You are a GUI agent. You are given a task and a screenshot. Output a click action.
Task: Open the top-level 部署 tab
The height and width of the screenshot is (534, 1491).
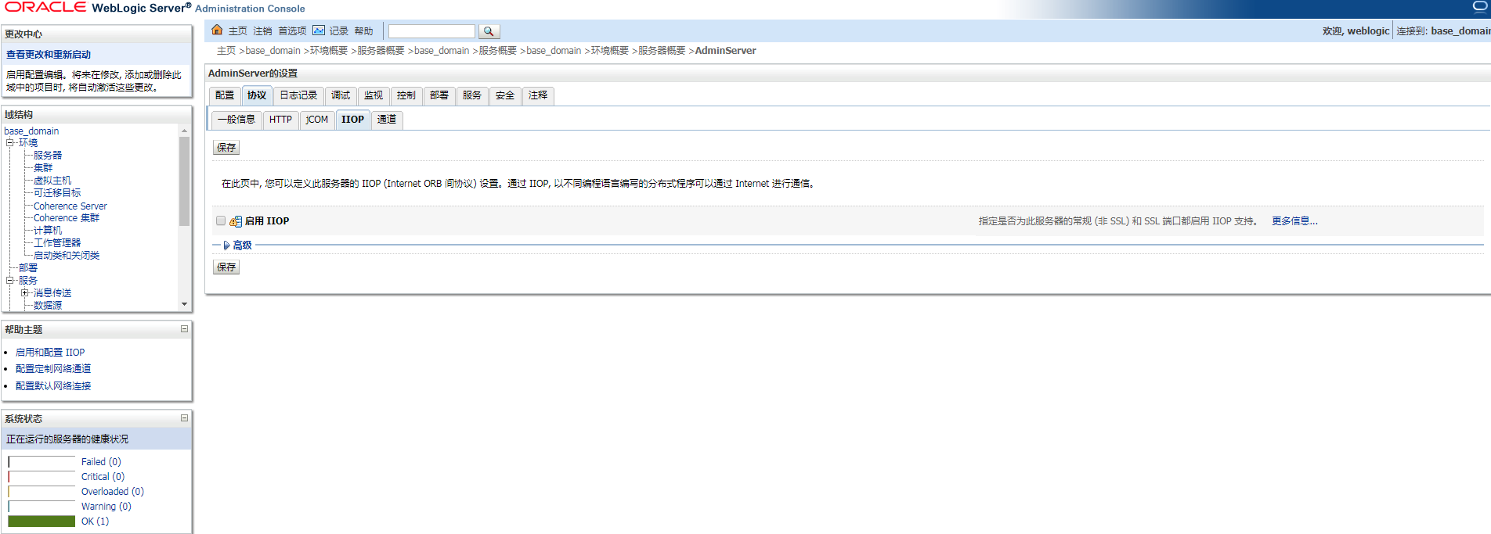pyautogui.click(x=439, y=95)
